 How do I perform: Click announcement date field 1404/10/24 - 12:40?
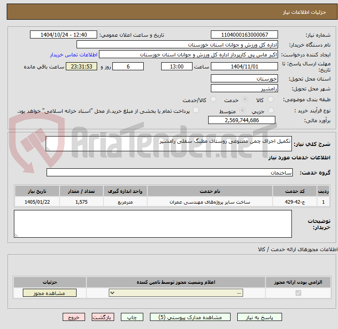coord(64,34)
